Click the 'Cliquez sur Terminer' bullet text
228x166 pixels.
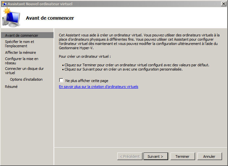137,65
